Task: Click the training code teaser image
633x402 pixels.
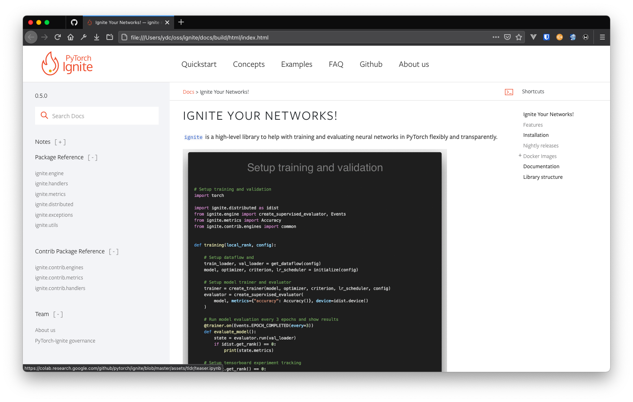Action: coord(315,261)
